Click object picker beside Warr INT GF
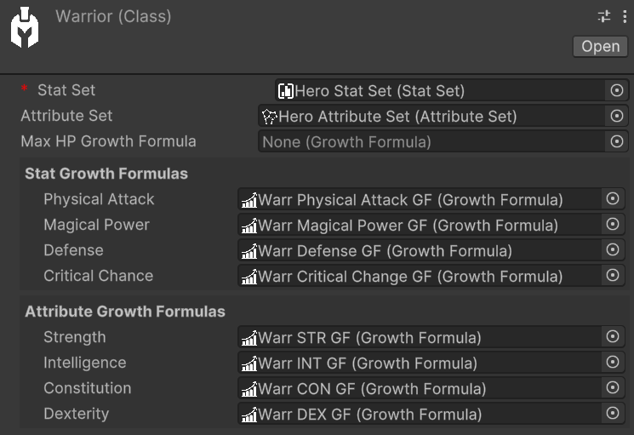The width and height of the screenshot is (634, 435). [x=612, y=363]
